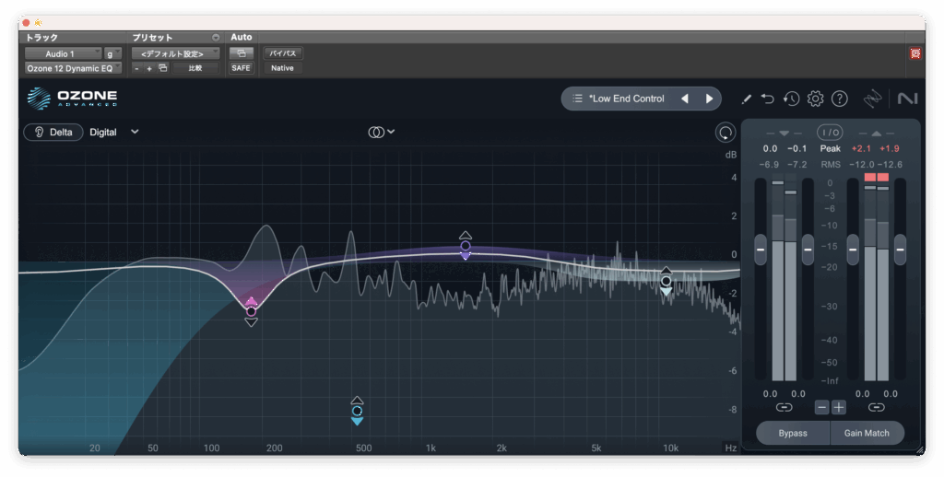Click the undo arrow icon
Screen dimensions: 944x477
(x=768, y=99)
